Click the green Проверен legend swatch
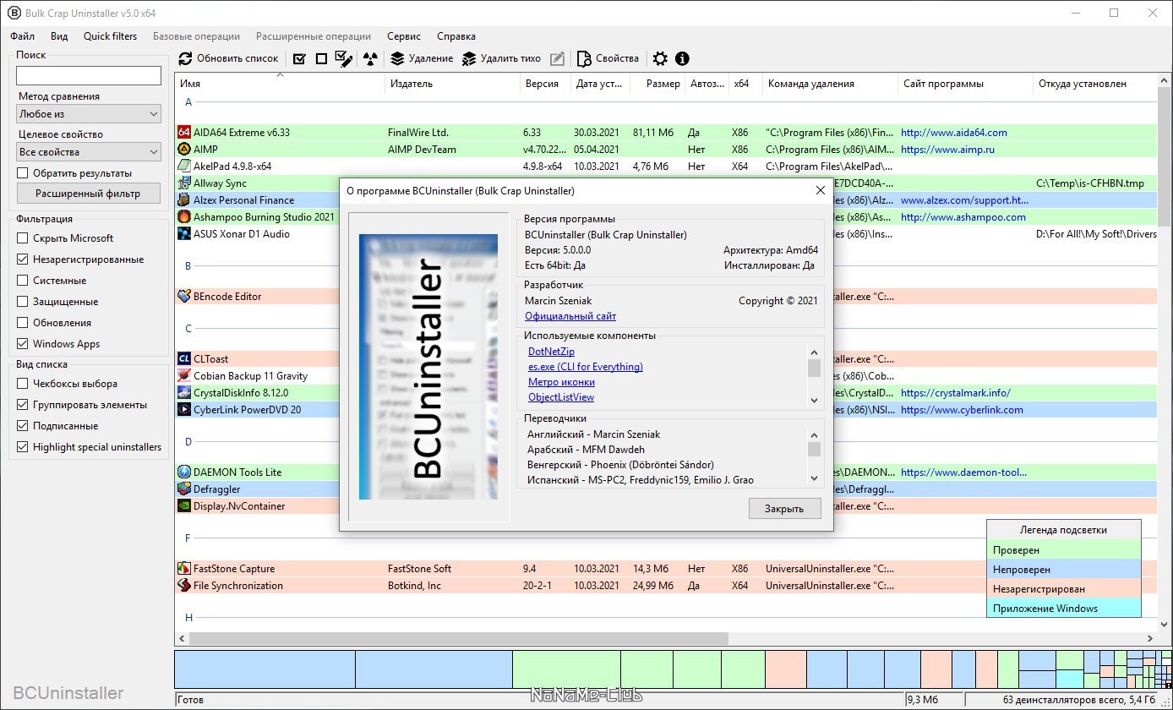1173x710 pixels. coord(1063,550)
